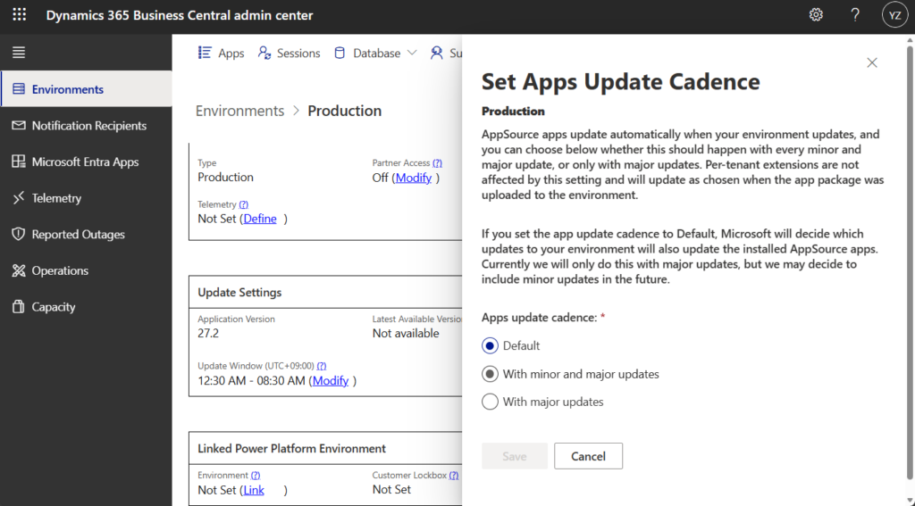Open help question mark icon
Image resolution: width=915 pixels, height=506 pixels.
pos(855,15)
